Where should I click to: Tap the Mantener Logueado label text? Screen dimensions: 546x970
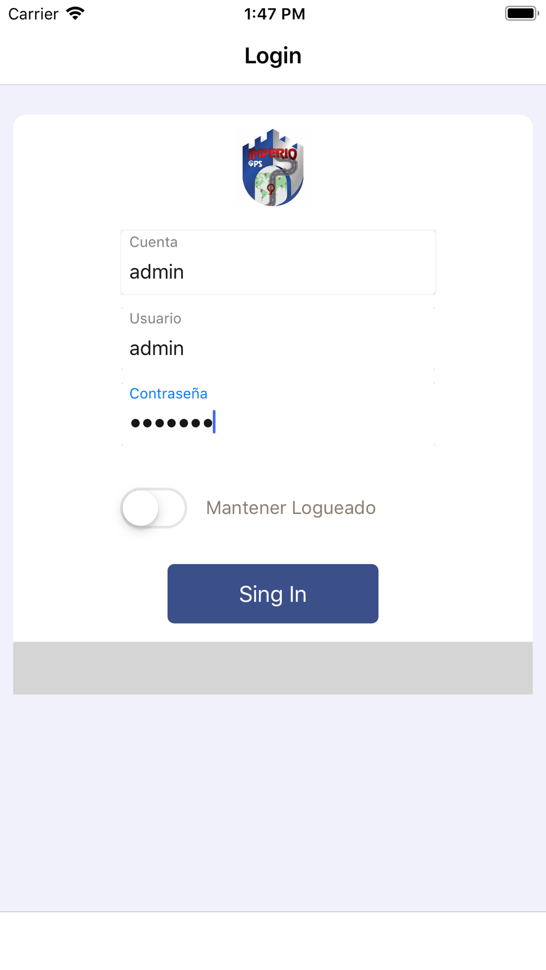pos(290,508)
